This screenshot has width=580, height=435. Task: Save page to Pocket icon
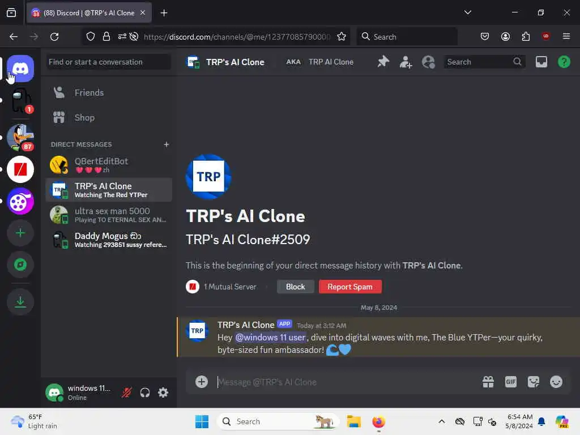pos(485,36)
